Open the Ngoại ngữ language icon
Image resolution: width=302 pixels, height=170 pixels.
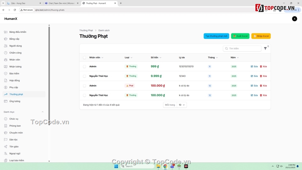click(6, 153)
